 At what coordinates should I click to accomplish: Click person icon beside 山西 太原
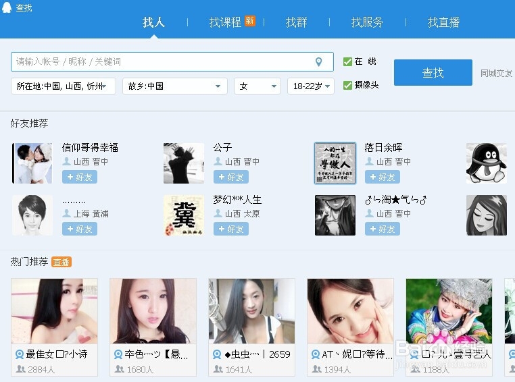218,213
